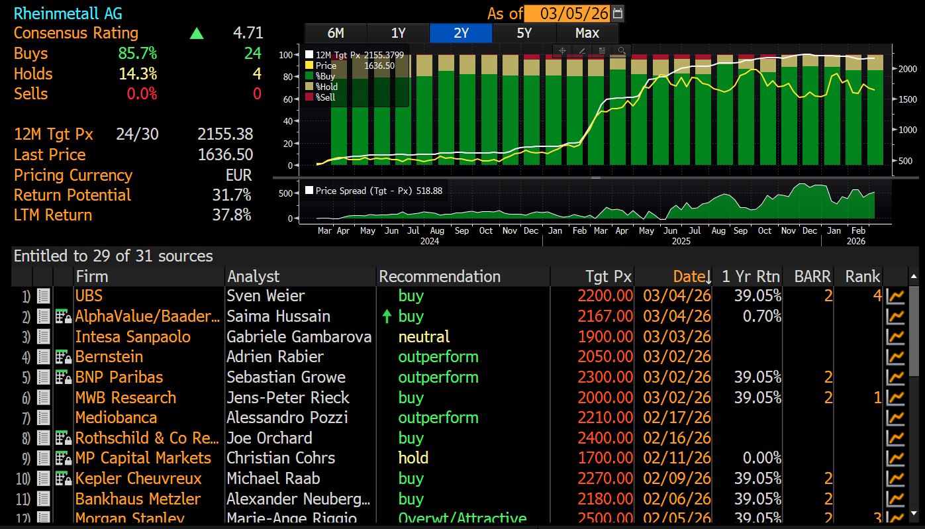Switch chart range to the 5Y tab
925x529 pixels.
click(x=524, y=33)
